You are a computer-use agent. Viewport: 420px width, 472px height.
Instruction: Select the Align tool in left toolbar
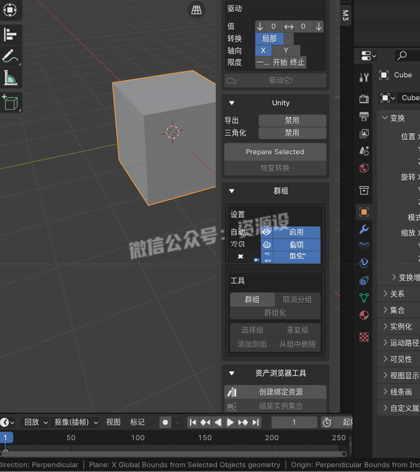click(x=10, y=34)
